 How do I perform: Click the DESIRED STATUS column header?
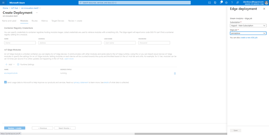pyautogui.click(x=66, y=70)
